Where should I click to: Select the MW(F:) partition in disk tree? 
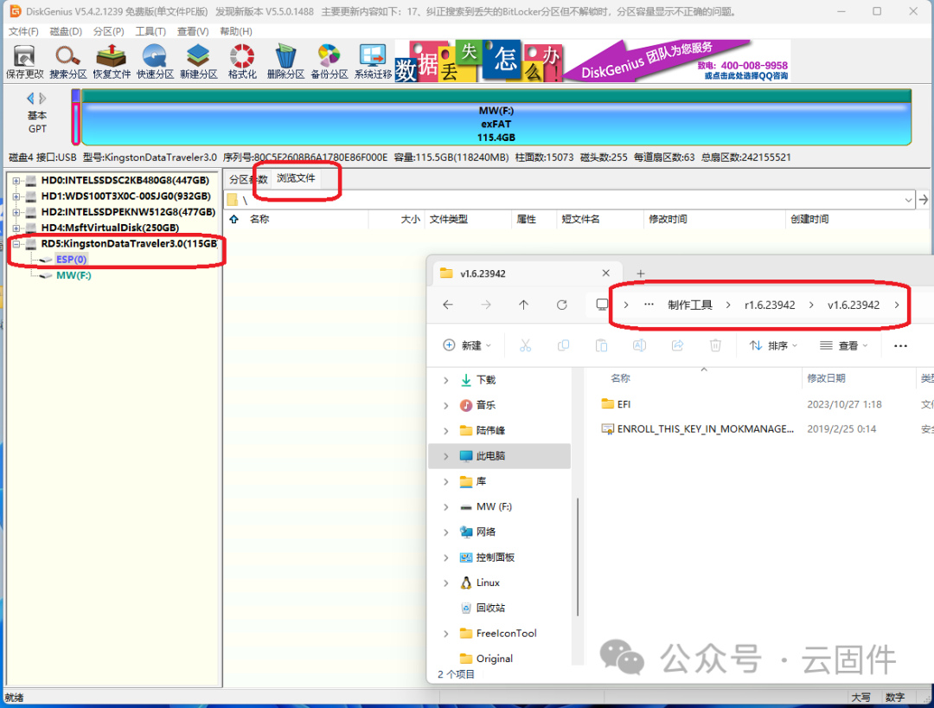[74, 275]
